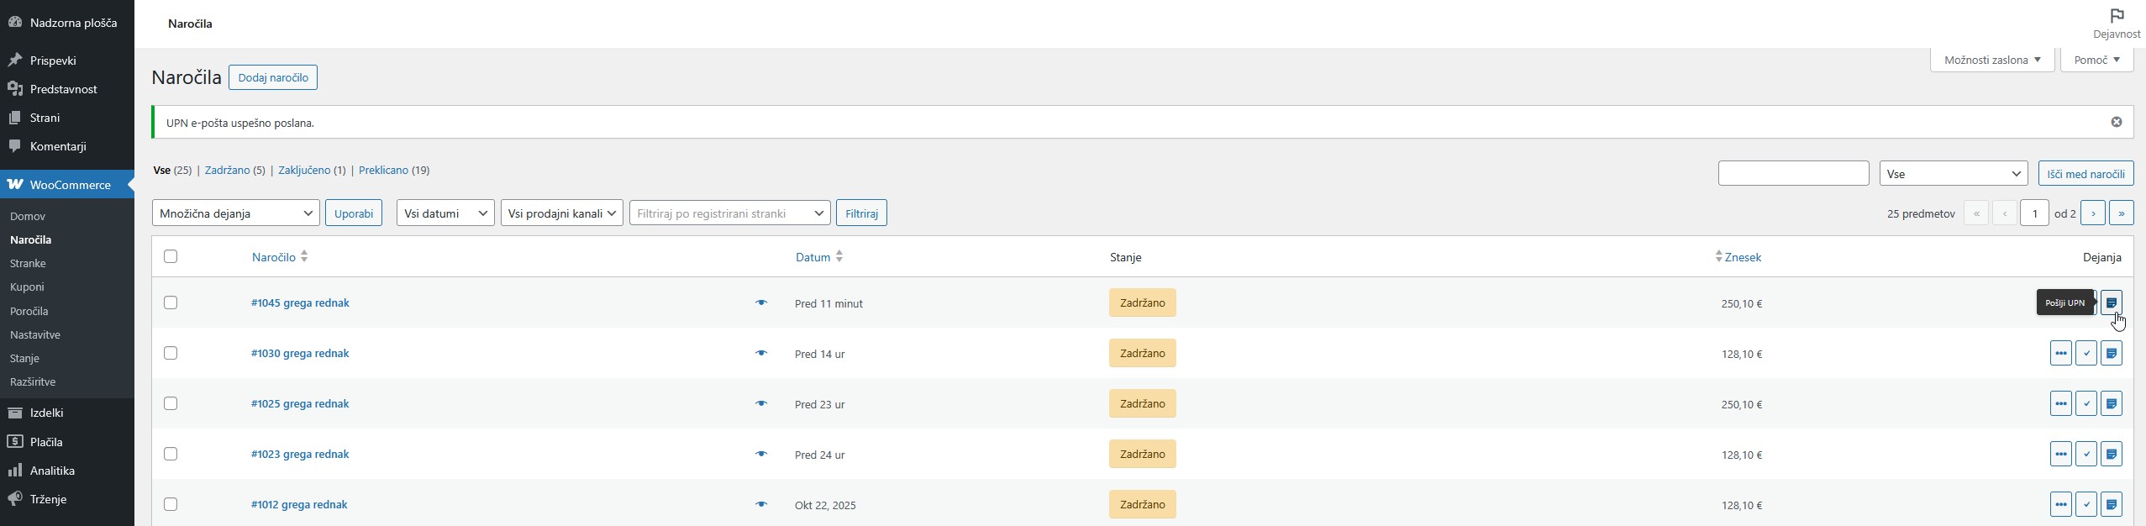Open Prispevki in the sidebar
Viewport: 2146px width, 526px height.
pos(67,60)
